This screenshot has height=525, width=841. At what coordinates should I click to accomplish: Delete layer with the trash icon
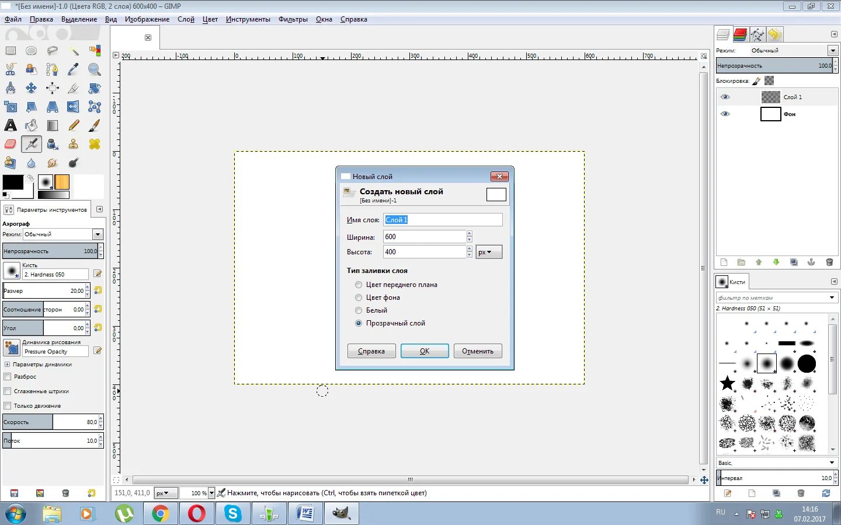[x=829, y=262]
